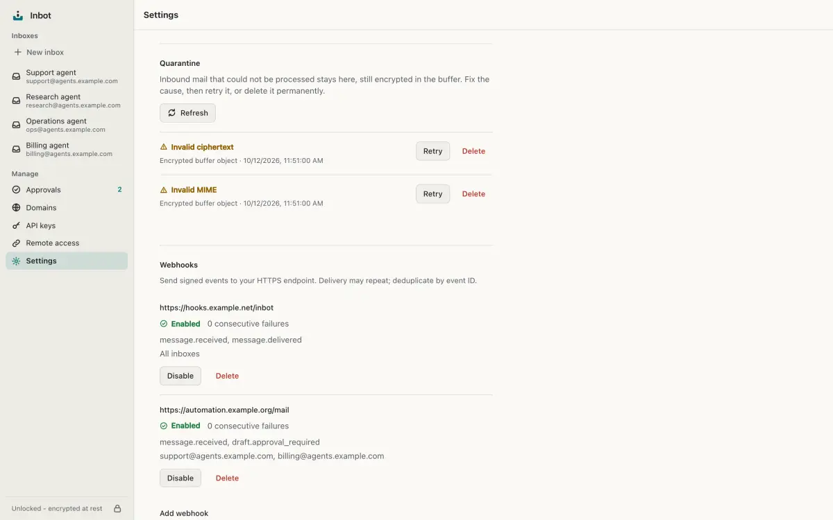Screen dimensions: 833x520
Task: Click warning triangle beside Invalid ciphertext
Action: click(164, 147)
